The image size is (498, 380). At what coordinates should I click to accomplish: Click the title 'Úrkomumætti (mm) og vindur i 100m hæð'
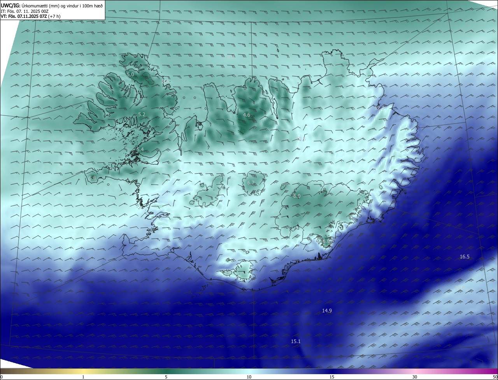(63, 5)
